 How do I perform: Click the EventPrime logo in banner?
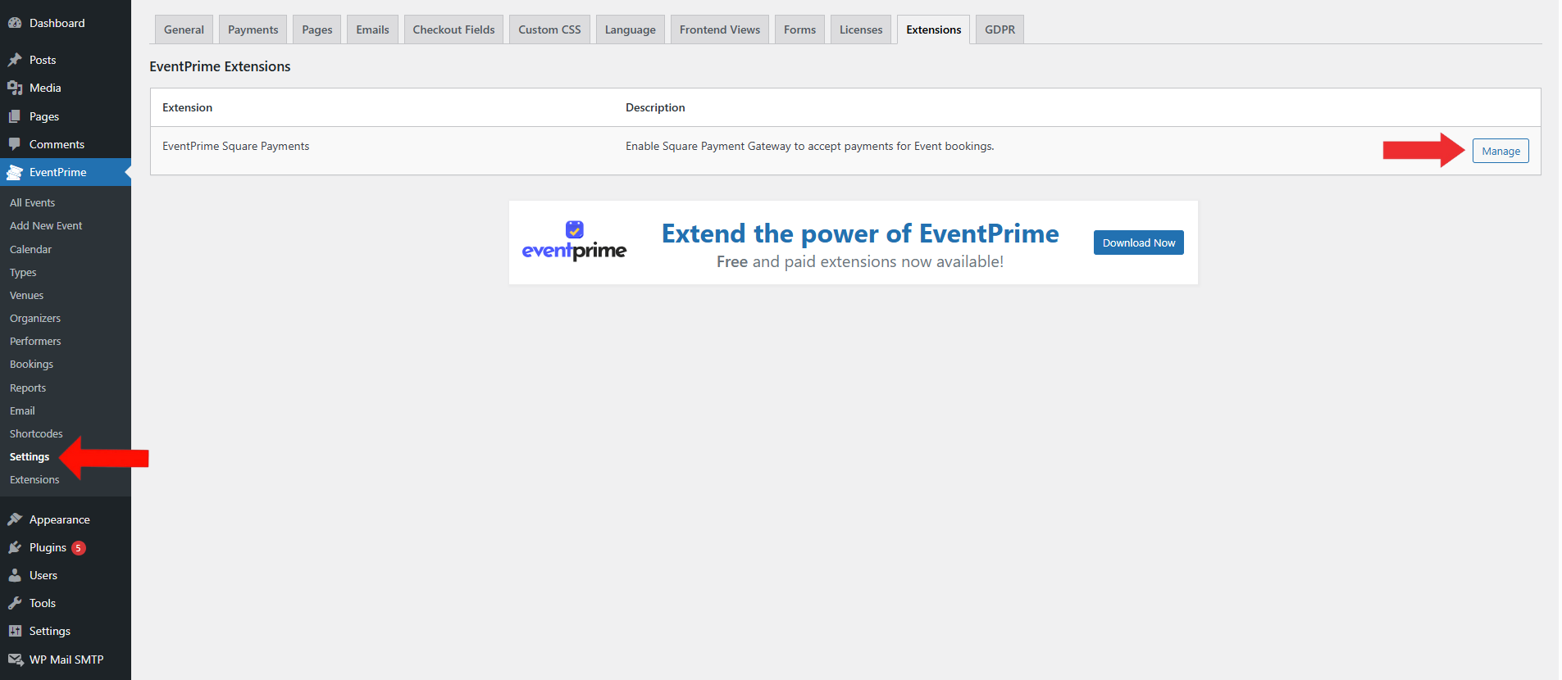pyautogui.click(x=574, y=242)
